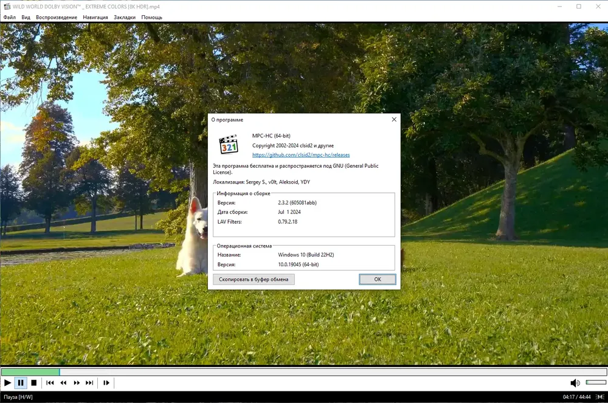Image resolution: width=608 pixels, height=403 pixels.
Task: Click the frame step icon
Action: click(x=106, y=383)
